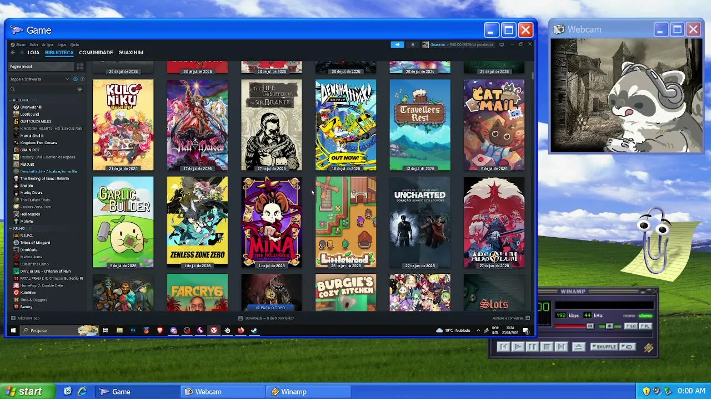Switch to the LOJA tab

(x=33, y=53)
